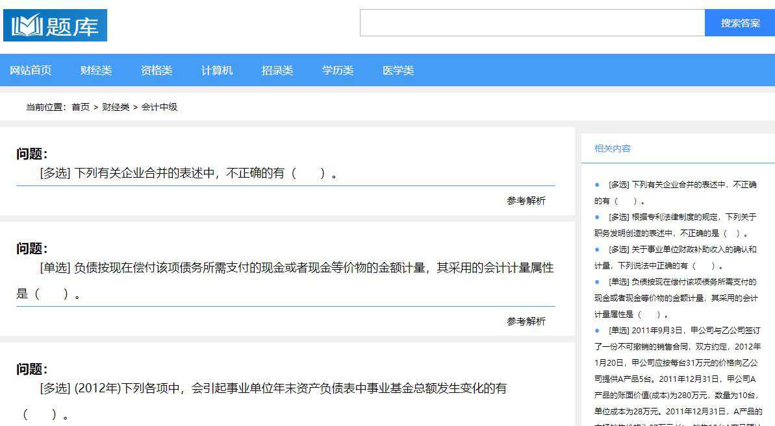Open the 学历类 nav category
The image size is (775, 426).
[x=338, y=70]
